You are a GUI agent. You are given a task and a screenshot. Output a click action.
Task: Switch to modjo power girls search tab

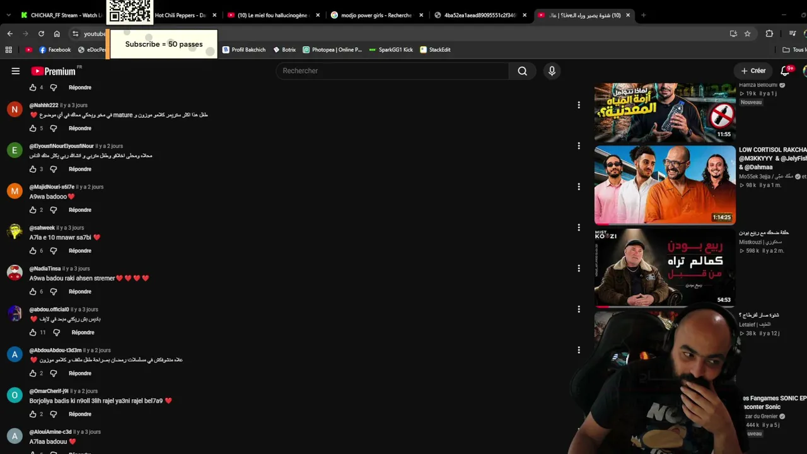[376, 15]
